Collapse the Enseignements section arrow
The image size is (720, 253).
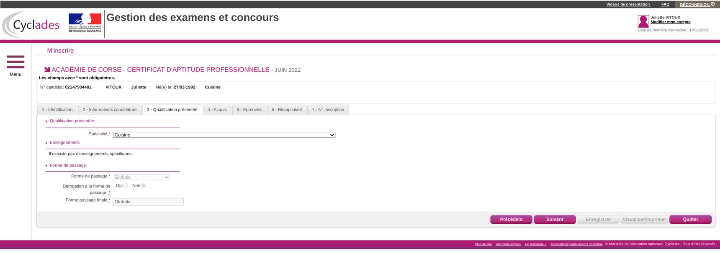point(46,143)
